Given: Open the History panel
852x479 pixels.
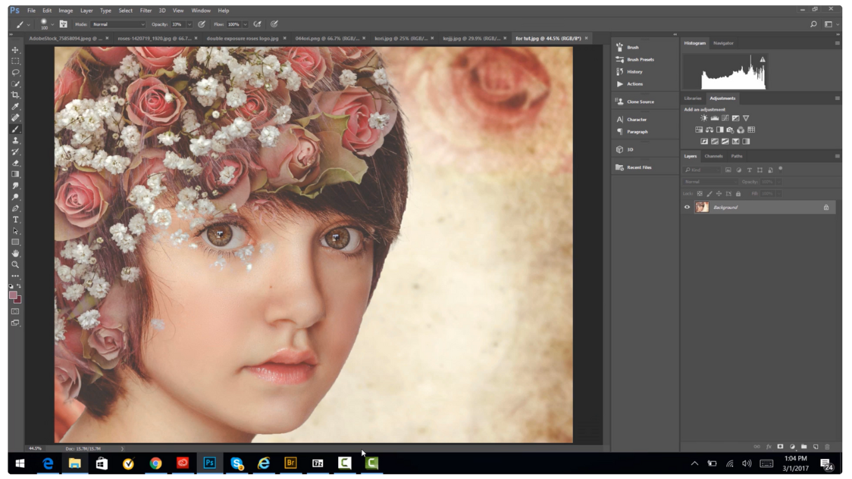Looking at the screenshot, I should tap(634, 72).
